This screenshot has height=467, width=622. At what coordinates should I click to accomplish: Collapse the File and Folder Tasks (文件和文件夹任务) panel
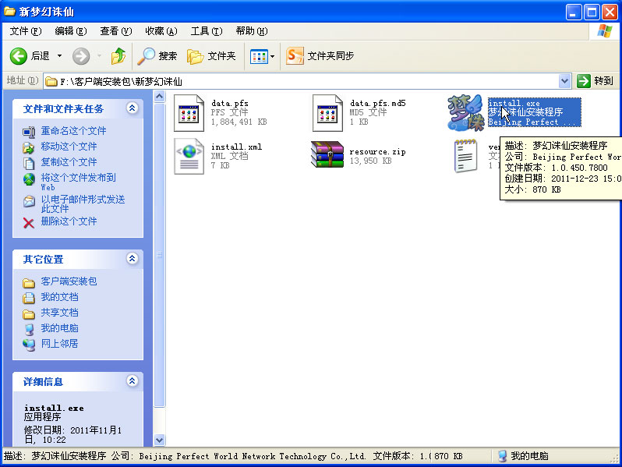click(x=132, y=108)
